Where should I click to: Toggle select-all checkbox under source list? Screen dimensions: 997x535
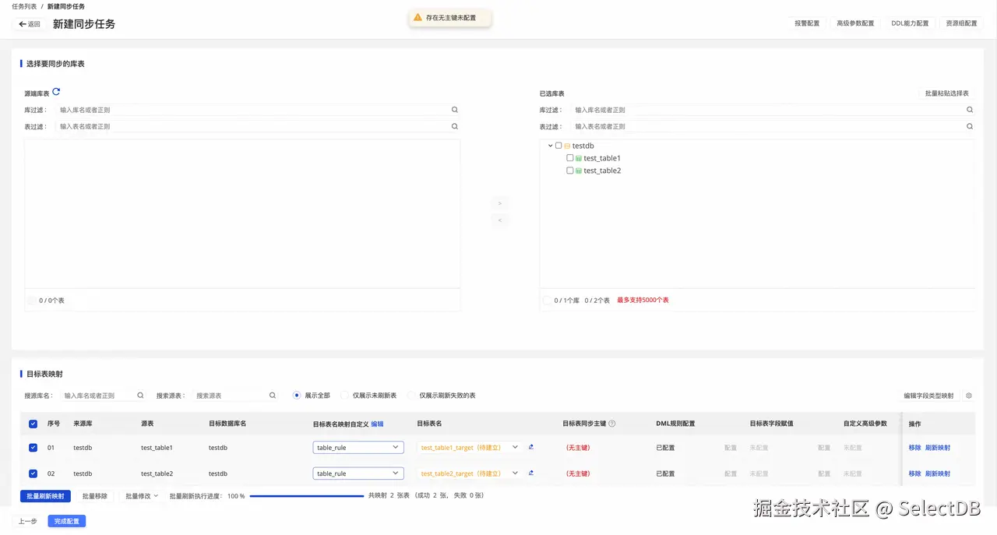click(x=31, y=300)
